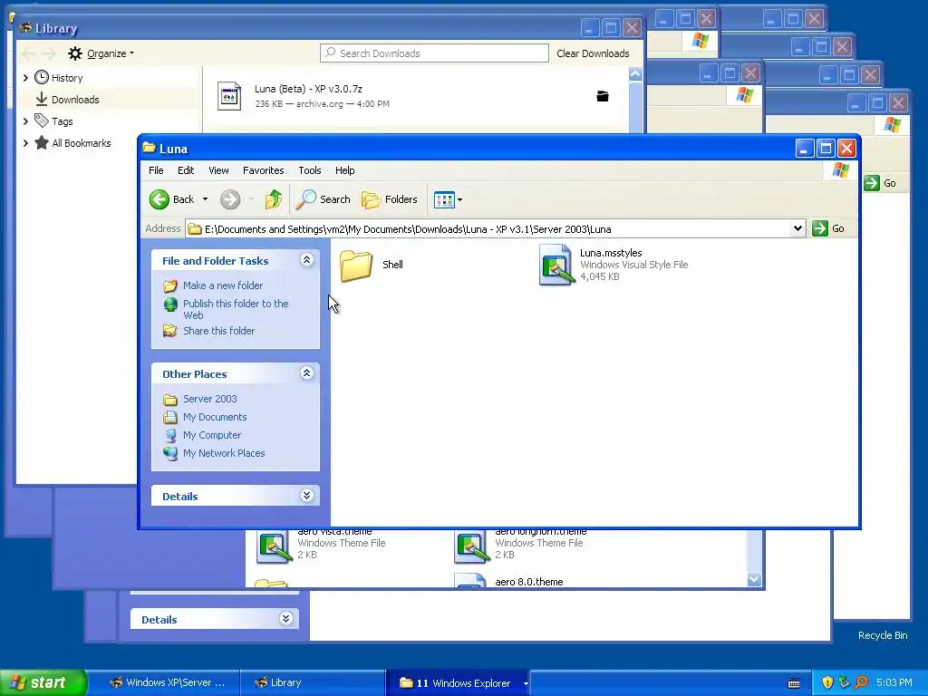928x696 pixels.
Task: Select the aero longhorn.theme file icon
Action: tap(471, 546)
